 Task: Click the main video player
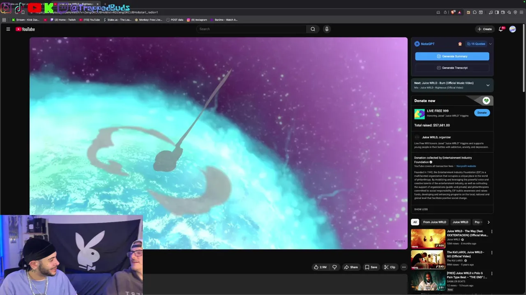[x=219, y=143]
